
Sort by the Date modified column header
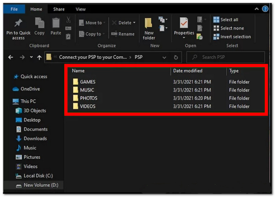pyautogui.click(x=188, y=71)
